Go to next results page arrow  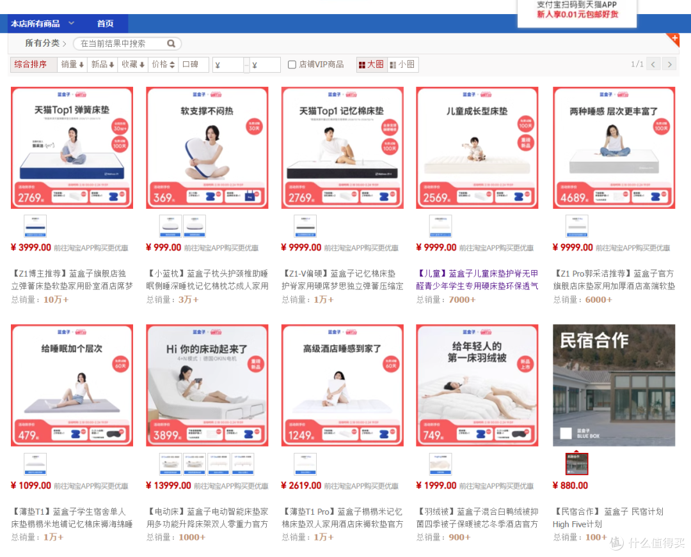click(669, 65)
